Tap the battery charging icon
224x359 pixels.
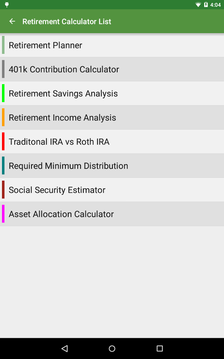point(206,4)
